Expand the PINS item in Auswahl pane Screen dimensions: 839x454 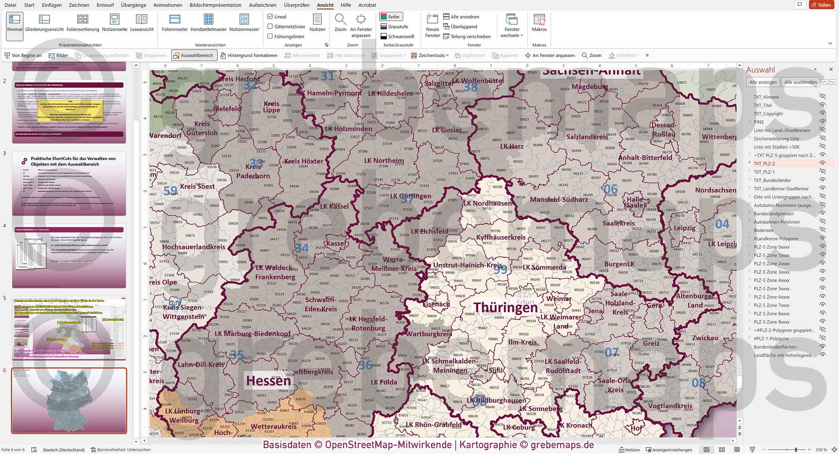750,122
